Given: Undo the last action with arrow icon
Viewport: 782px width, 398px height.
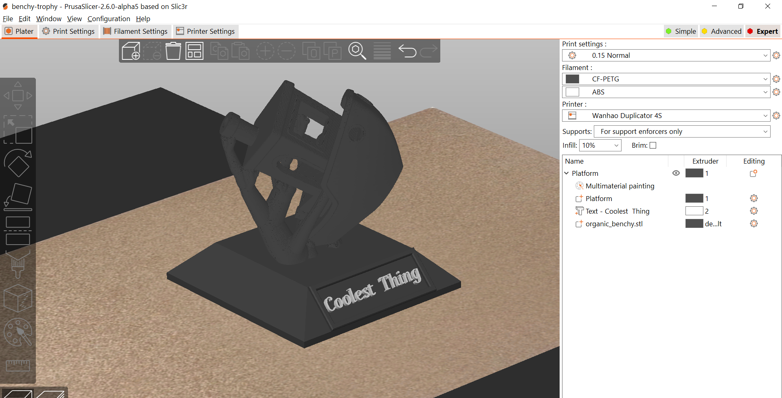Looking at the screenshot, I should coord(407,51).
